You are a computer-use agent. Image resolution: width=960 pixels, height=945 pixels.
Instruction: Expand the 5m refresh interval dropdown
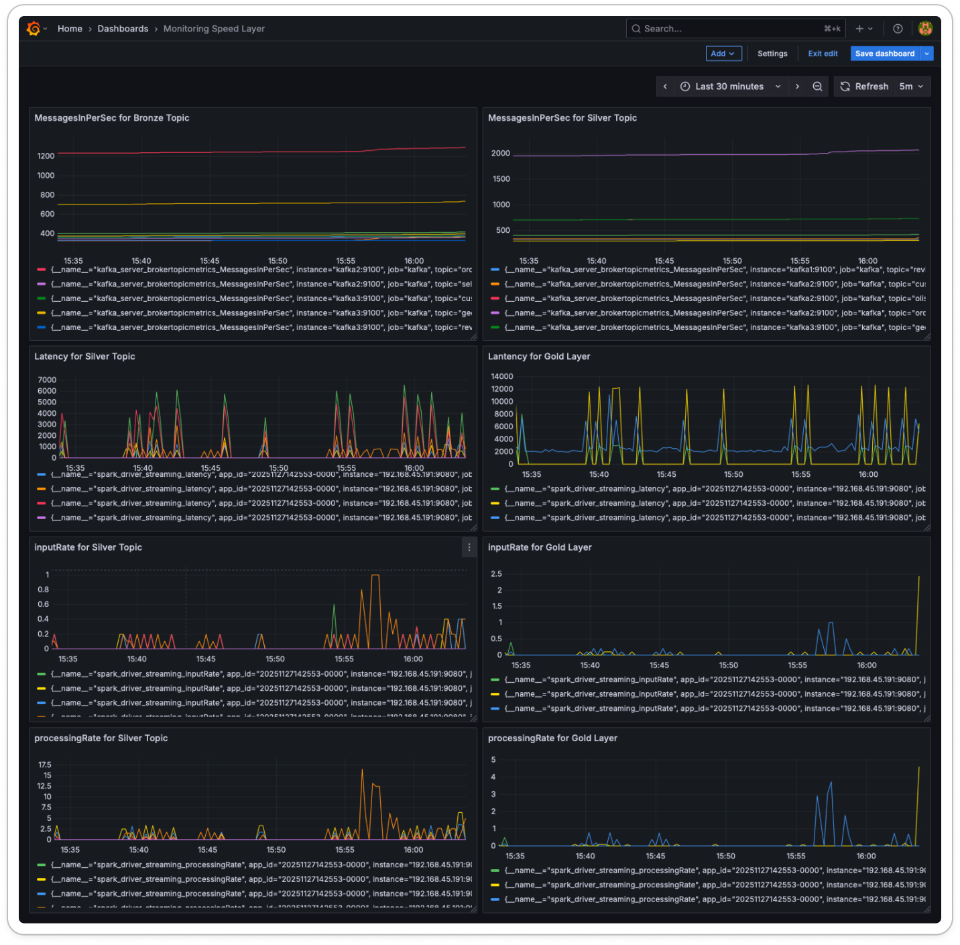(x=912, y=87)
